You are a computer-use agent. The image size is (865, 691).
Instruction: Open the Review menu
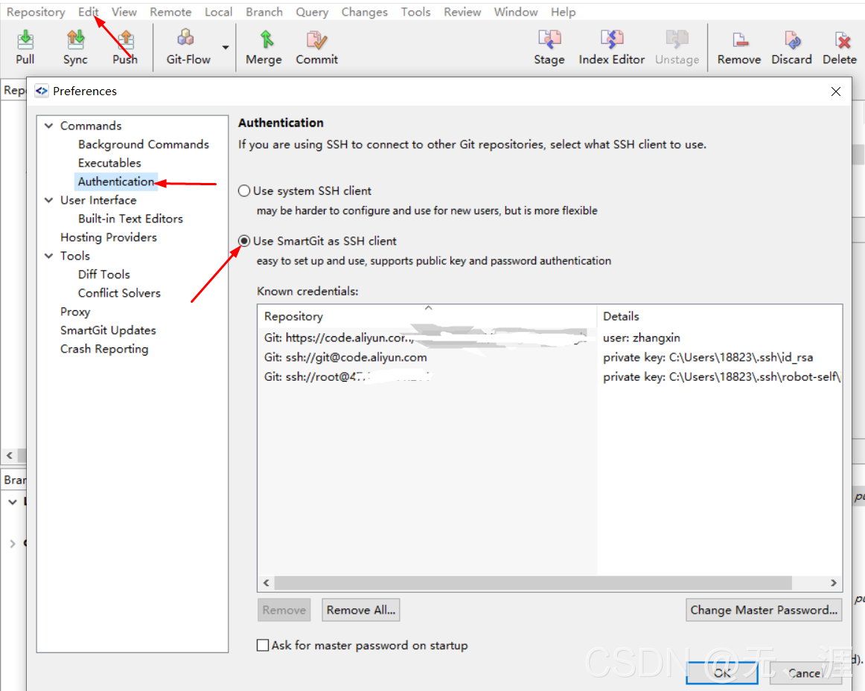coord(462,12)
